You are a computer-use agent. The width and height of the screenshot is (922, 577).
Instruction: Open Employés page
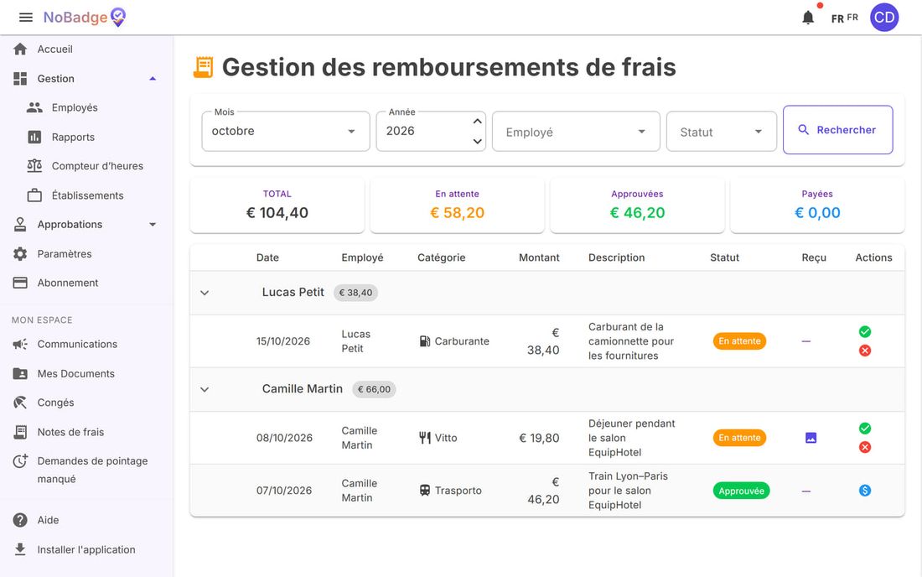click(86, 107)
